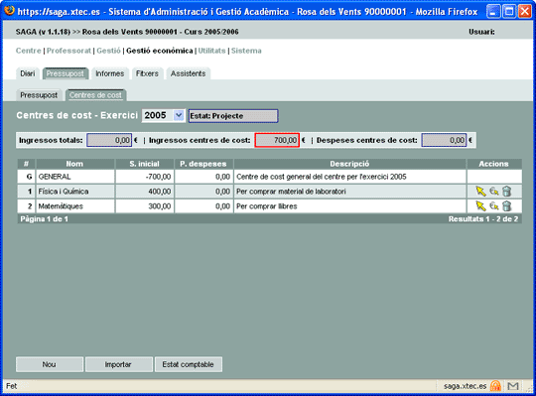Click the Ingressos totals value field
536x396 pixels.
pos(109,140)
